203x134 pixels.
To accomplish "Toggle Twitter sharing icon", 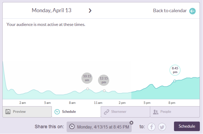I will click(162, 127).
